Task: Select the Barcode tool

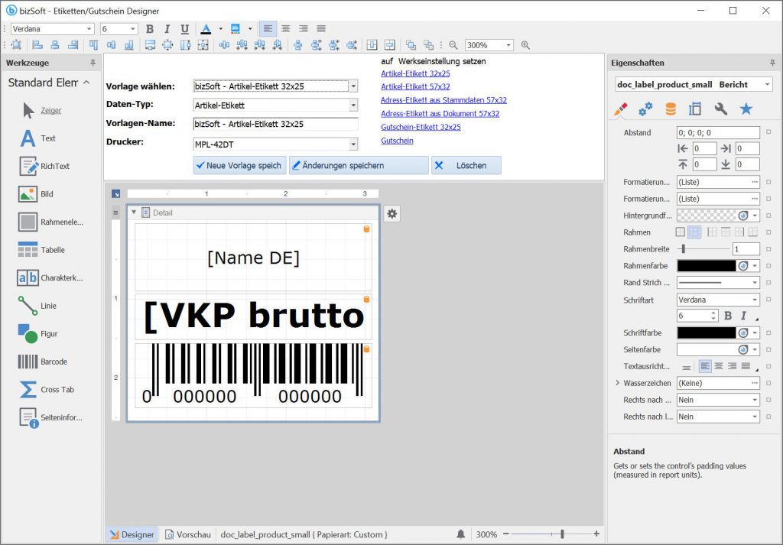Action: coord(44,362)
